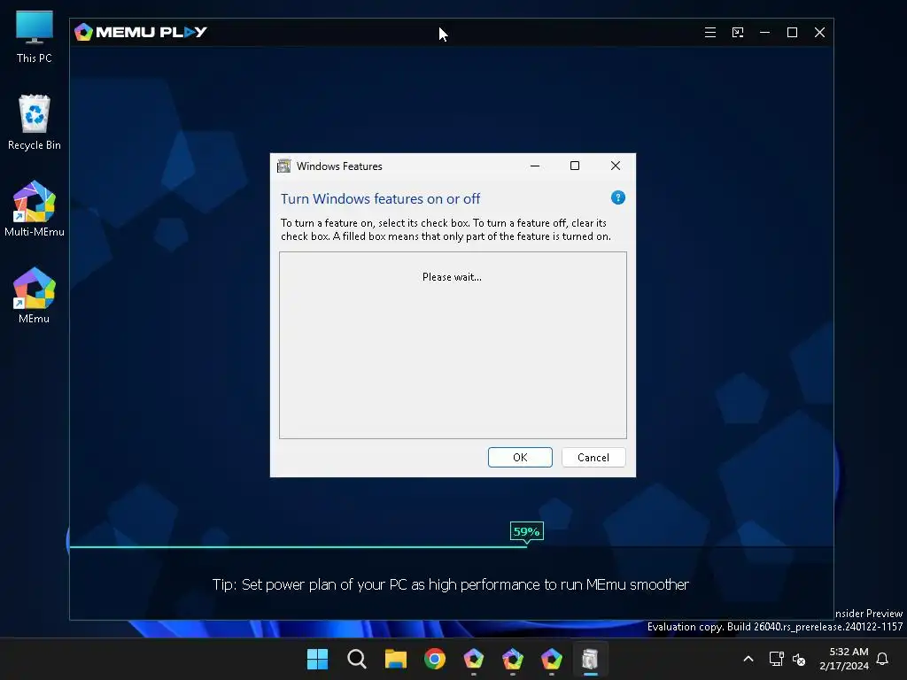Open Google Chrome from taskbar
Image resolution: width=907 pixels, height=680 pixels.
[434, 659]
